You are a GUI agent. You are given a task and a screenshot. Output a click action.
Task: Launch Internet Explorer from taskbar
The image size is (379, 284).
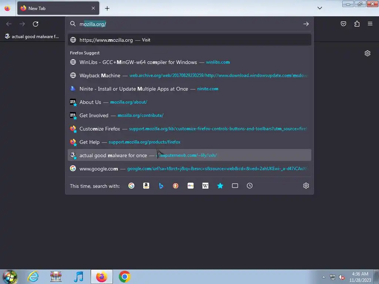pos(33,277)
